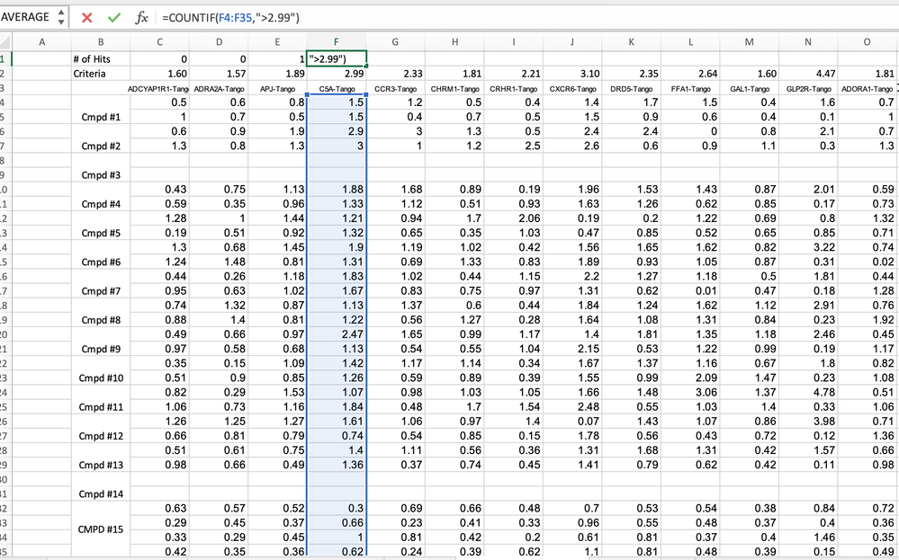The width and height of the screenshot is (899, 560).
Task: Select the cell labeled "# of Hits"
Action: 101,58
